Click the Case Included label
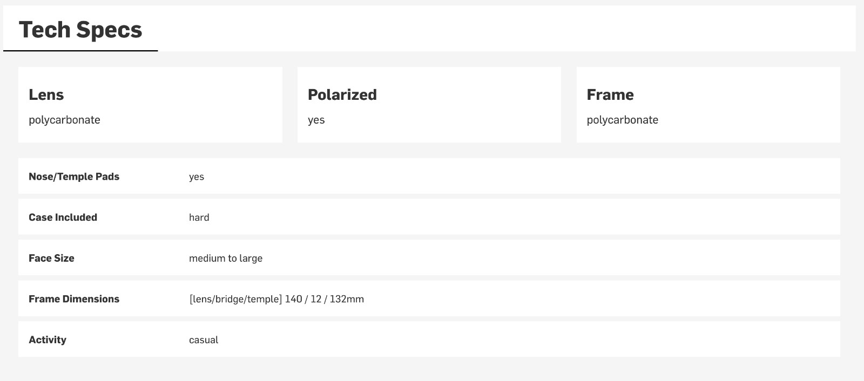Image resolution: width=864 pixels, height=381 pixels. click(x=63, y=217)
